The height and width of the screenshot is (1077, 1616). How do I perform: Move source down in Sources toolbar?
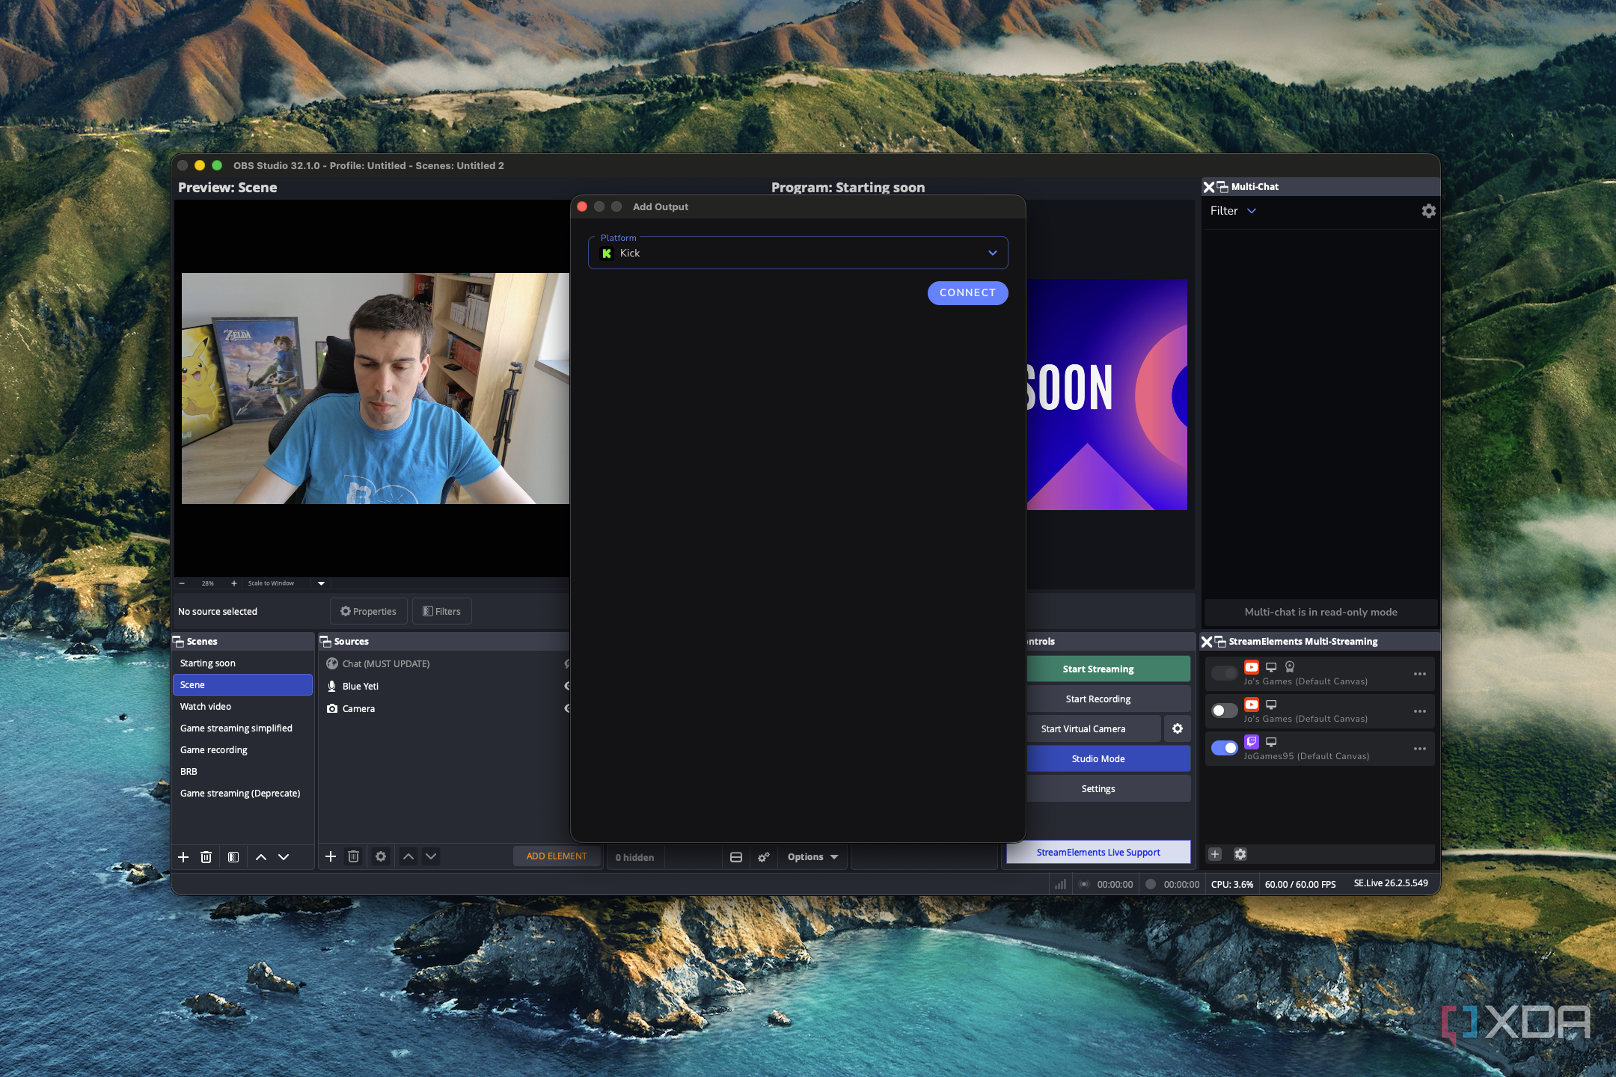coord(431,856)
